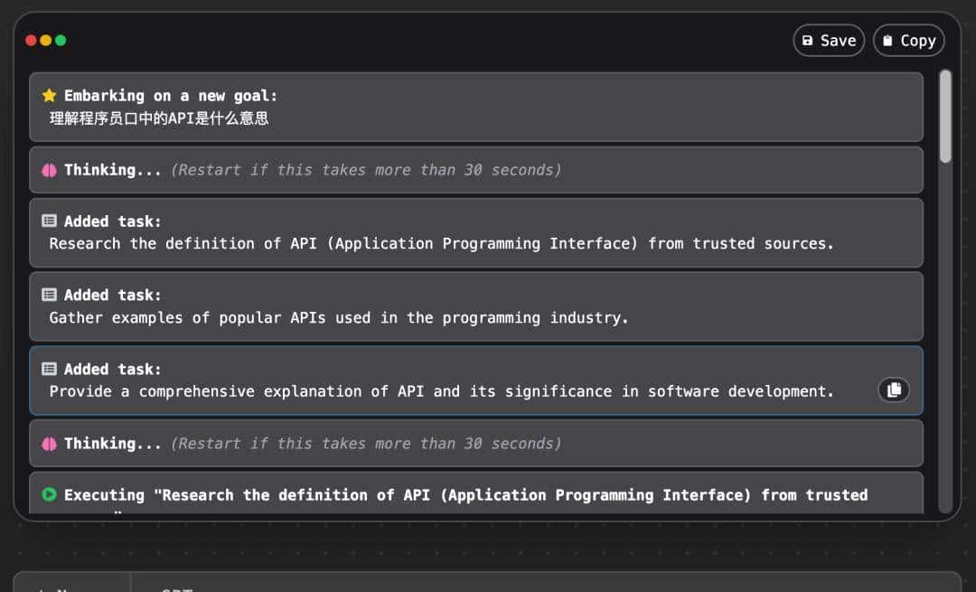Click the list icon of the "Research the definition" task

click(50, 221)
